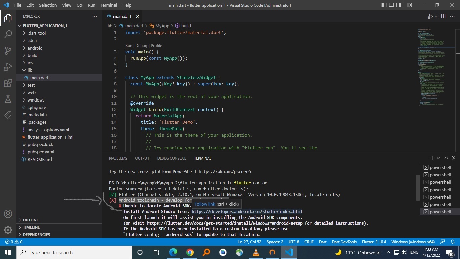Click Flutter: 2.10.4 in status bar
Screen dimensions: 460x259
(374, 242)
